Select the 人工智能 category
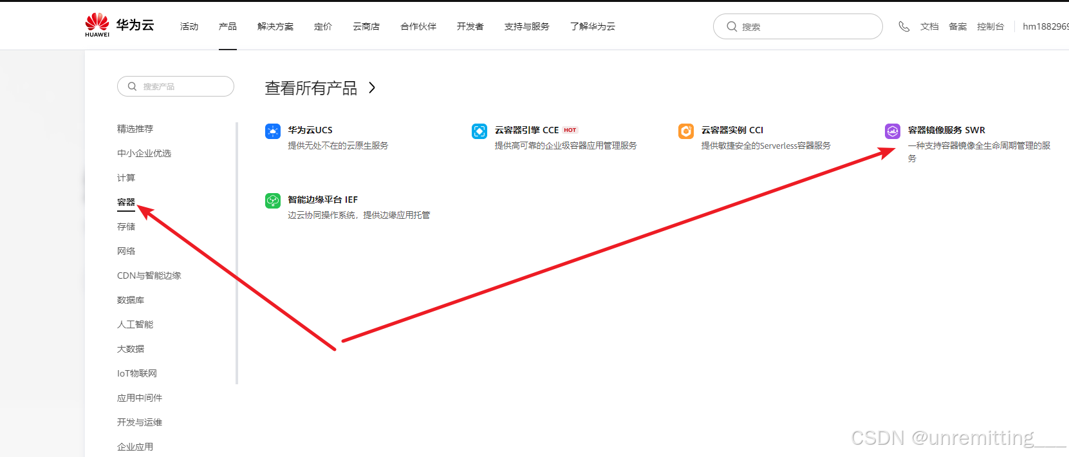This screenshot has height=457, width=1069. click(135, 324)
